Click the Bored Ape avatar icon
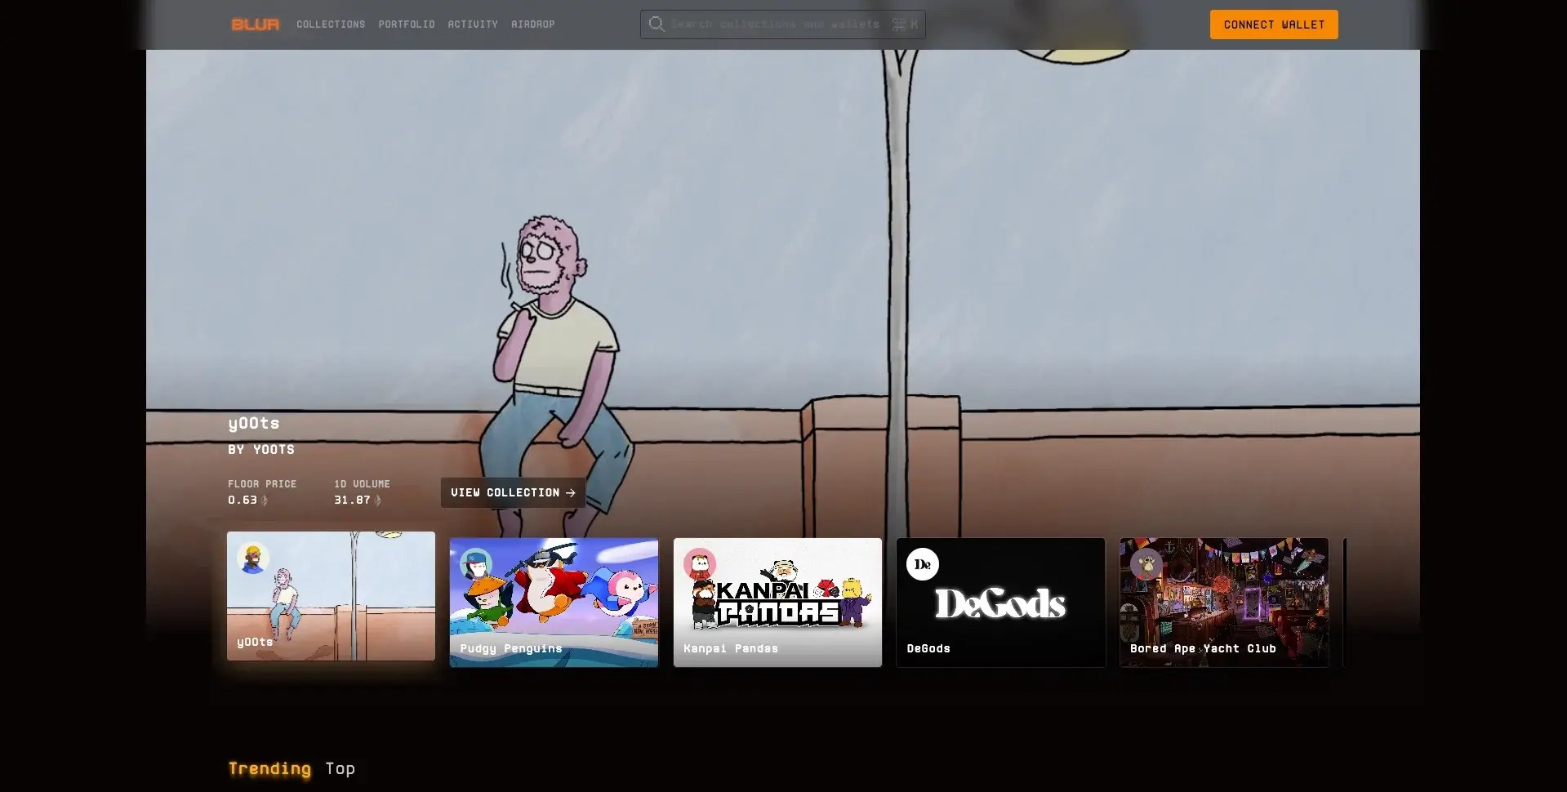This screenshot has width=1567, height=792. point(1146,564)
